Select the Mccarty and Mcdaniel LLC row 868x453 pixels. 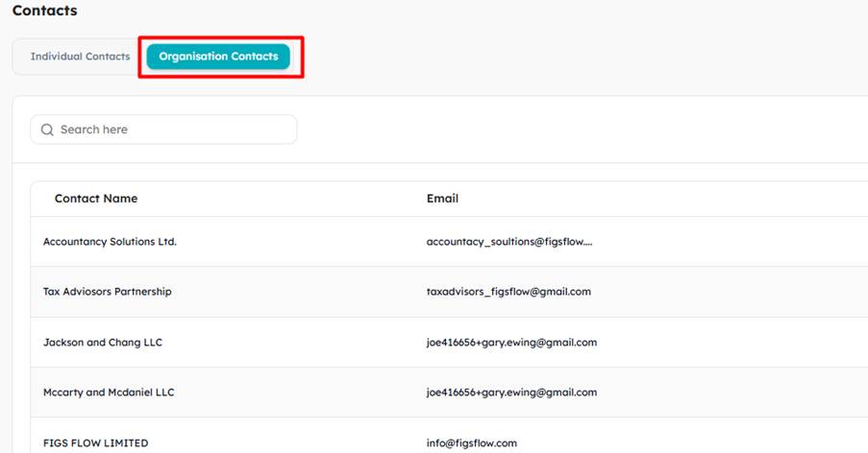[449, 393]
